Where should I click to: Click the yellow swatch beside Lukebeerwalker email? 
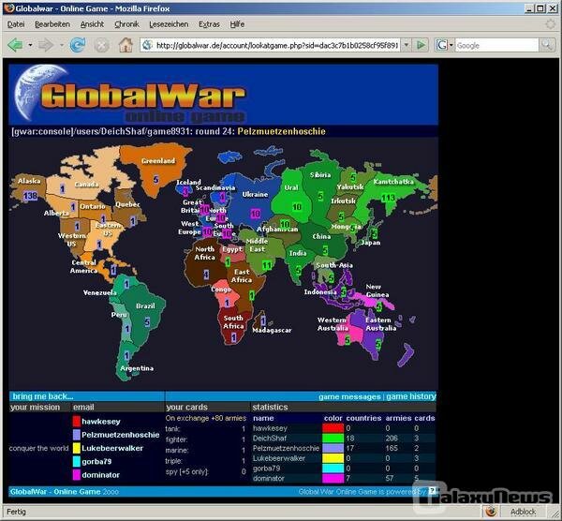[77, 448]
